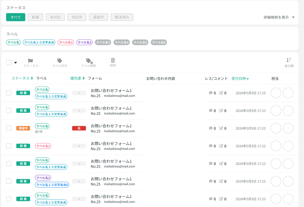This screenshot has height=207, width=304.
Task: Select the 解決済み status filter
Action: point(122,17)
